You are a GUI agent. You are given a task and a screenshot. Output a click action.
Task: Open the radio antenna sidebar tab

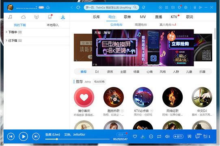tap(37, 17)
